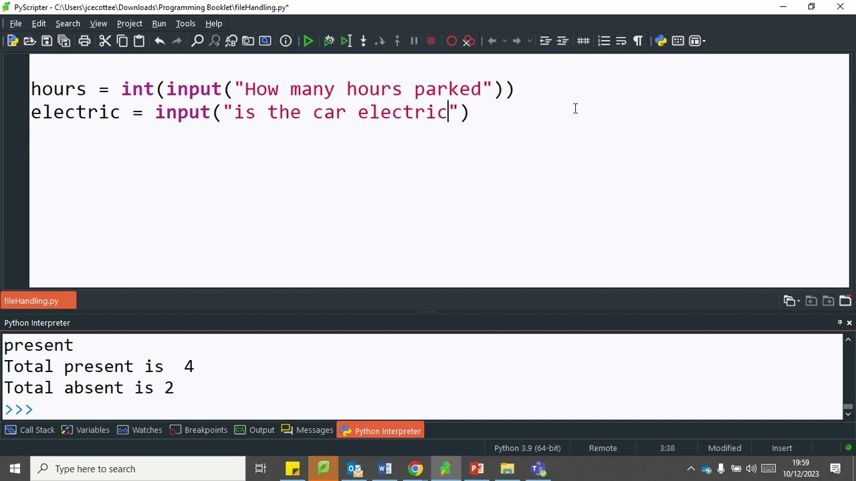Print the current script

pos(84,41)
